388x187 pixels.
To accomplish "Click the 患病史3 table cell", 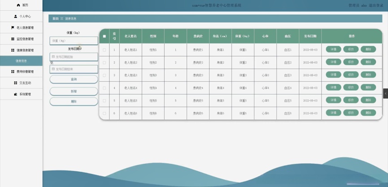I will coord(198,75).
